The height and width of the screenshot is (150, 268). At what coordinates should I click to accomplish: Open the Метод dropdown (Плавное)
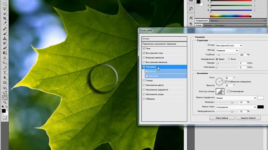[x=227, y=50]
